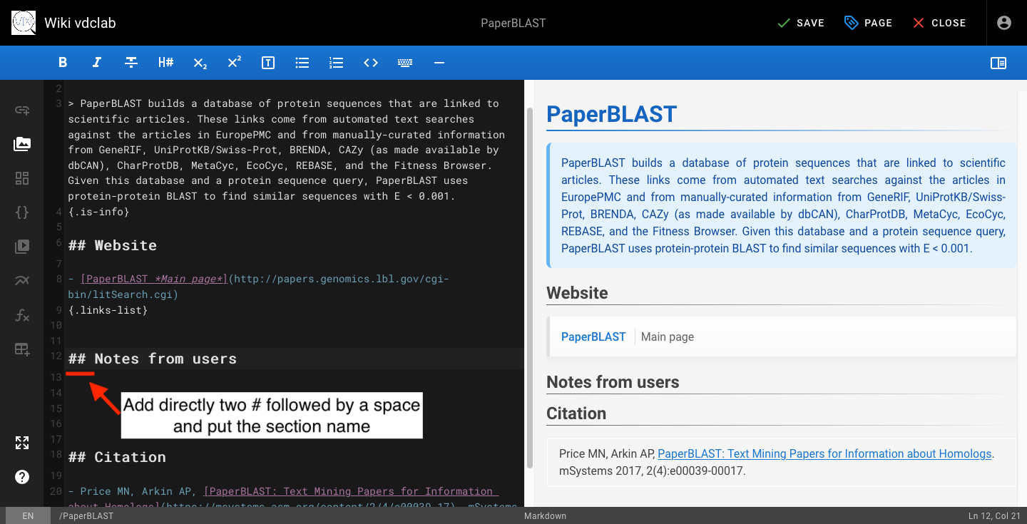
Task: Apply strikethrough formatting
Action: (131, 63)
